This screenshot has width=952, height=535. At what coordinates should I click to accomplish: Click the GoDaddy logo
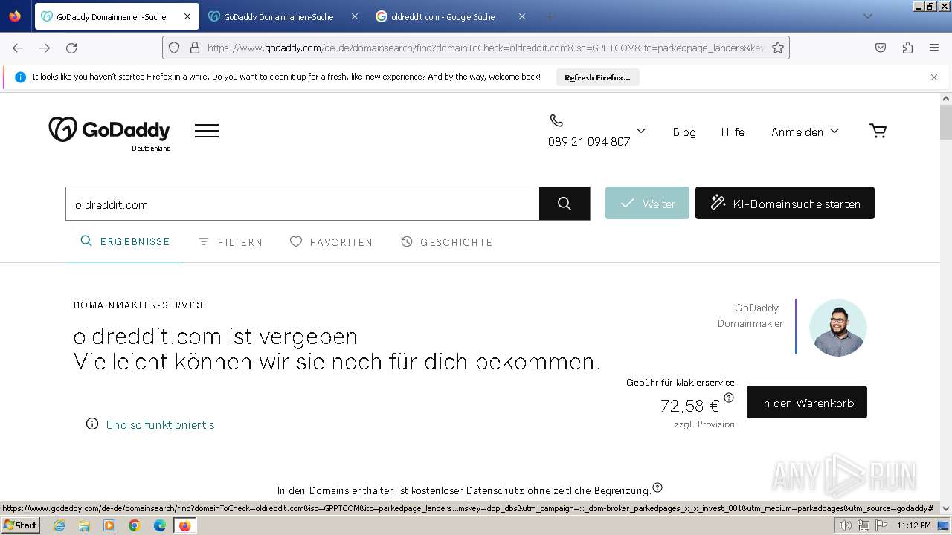[109, 130]
